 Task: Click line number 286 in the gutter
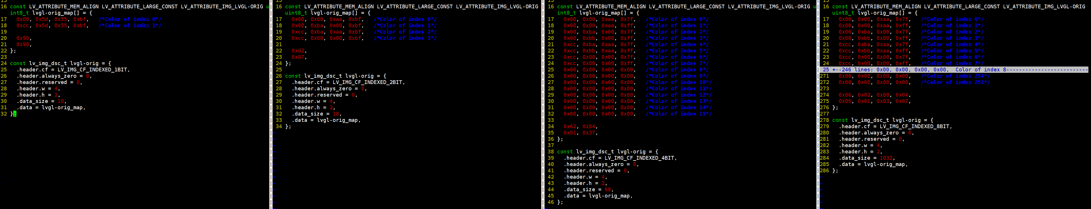point(824,171)
